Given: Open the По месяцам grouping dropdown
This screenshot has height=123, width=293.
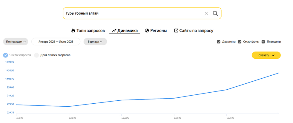Looking at the screenshot, I should click(16, 42).
